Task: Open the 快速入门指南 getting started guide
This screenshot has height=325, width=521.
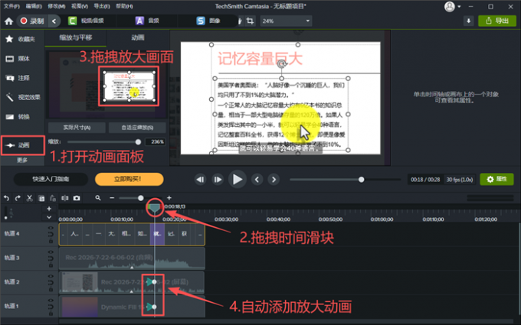Action: click(x=51, y=179)
